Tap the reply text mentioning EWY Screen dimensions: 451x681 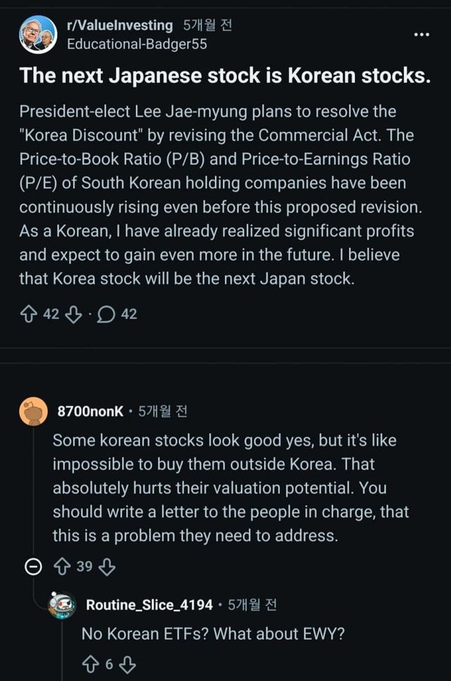213,633
